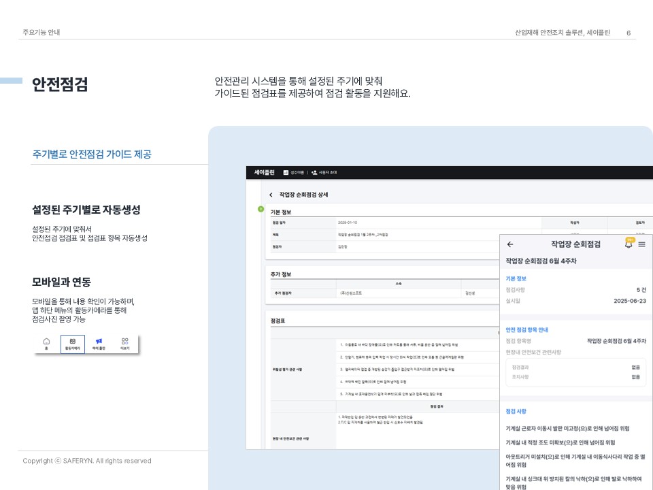Select the 주기별로 안전점검 가이드 제공 heading tab
The image size is (653, 490).
pyautogui.click(x=92, y=154)
